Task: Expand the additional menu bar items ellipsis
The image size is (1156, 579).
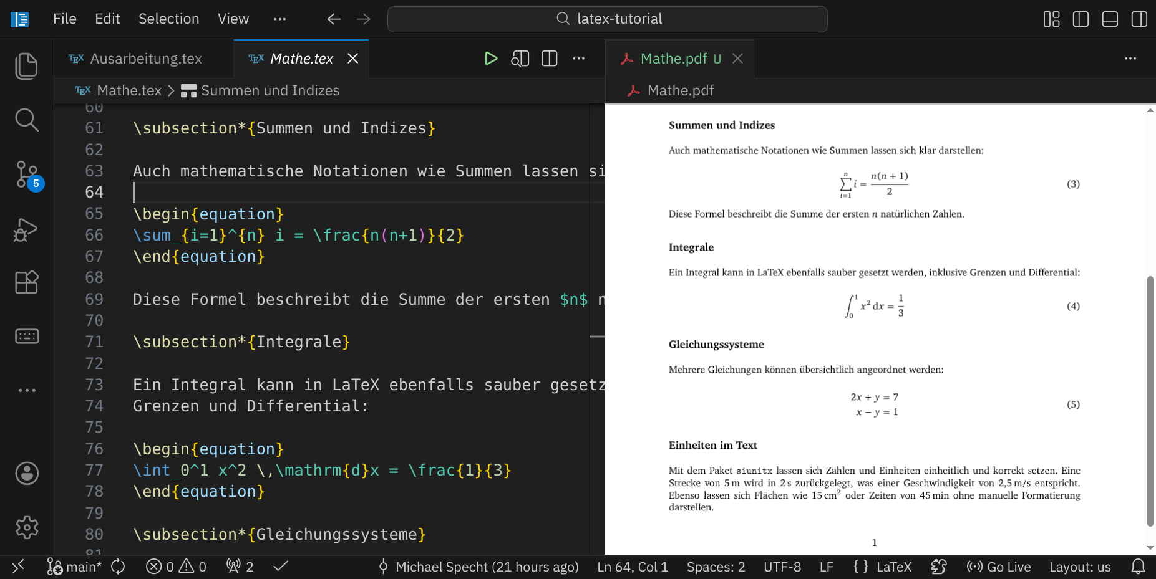Action: tap(279, 19)
